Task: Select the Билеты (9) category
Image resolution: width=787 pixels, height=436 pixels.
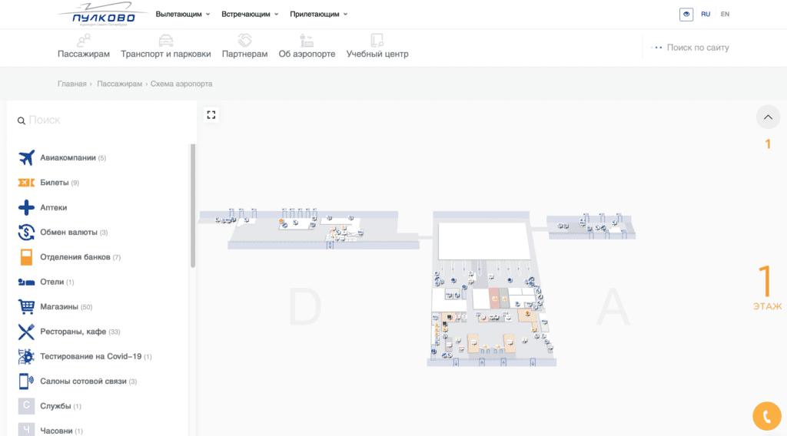Action: (x=59, y=183)
